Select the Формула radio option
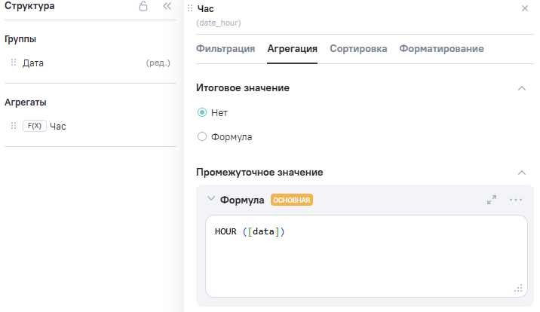This screenshot has height=312, width=540. [x=201, y=137]
